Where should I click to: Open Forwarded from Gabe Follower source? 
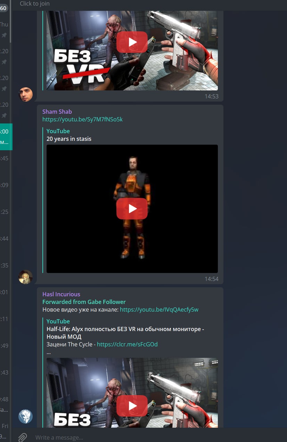tap(84, 302)
